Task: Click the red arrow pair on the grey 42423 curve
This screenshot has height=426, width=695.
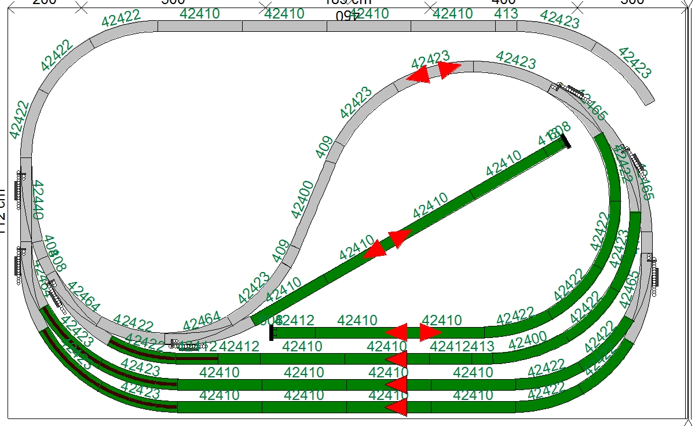Action: click(x=433, y=72)
